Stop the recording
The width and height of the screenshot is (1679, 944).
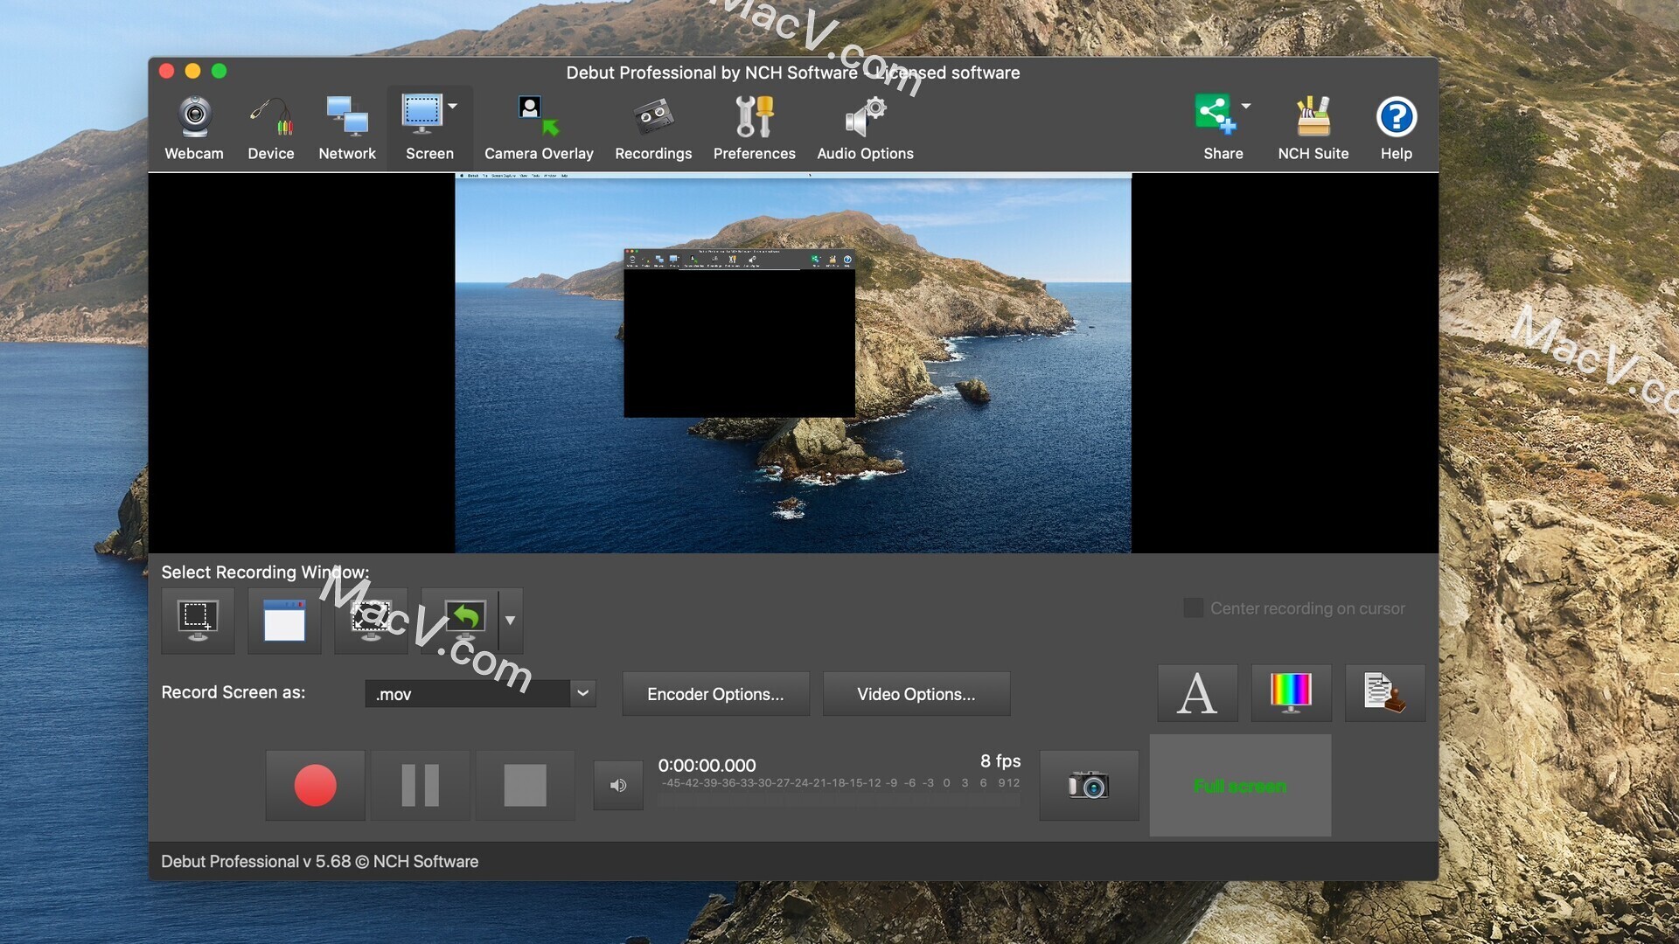[525, 785]
